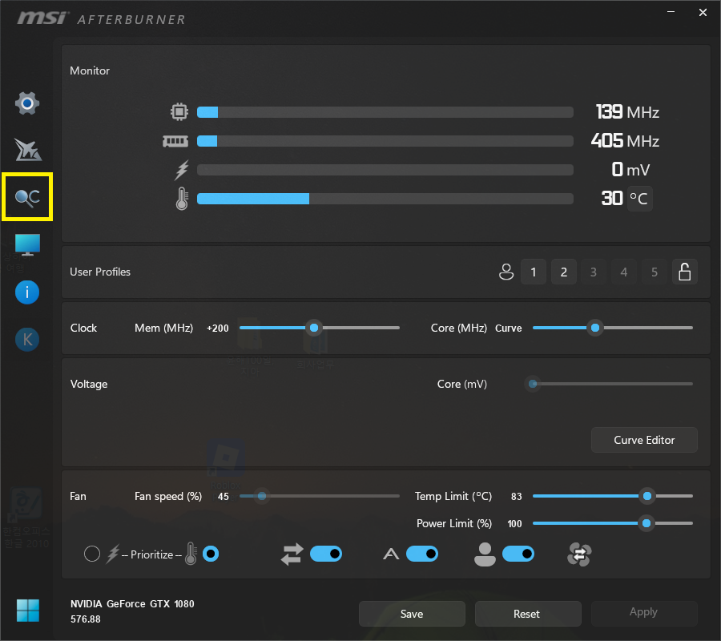Click the Save button

click(412, 614)
